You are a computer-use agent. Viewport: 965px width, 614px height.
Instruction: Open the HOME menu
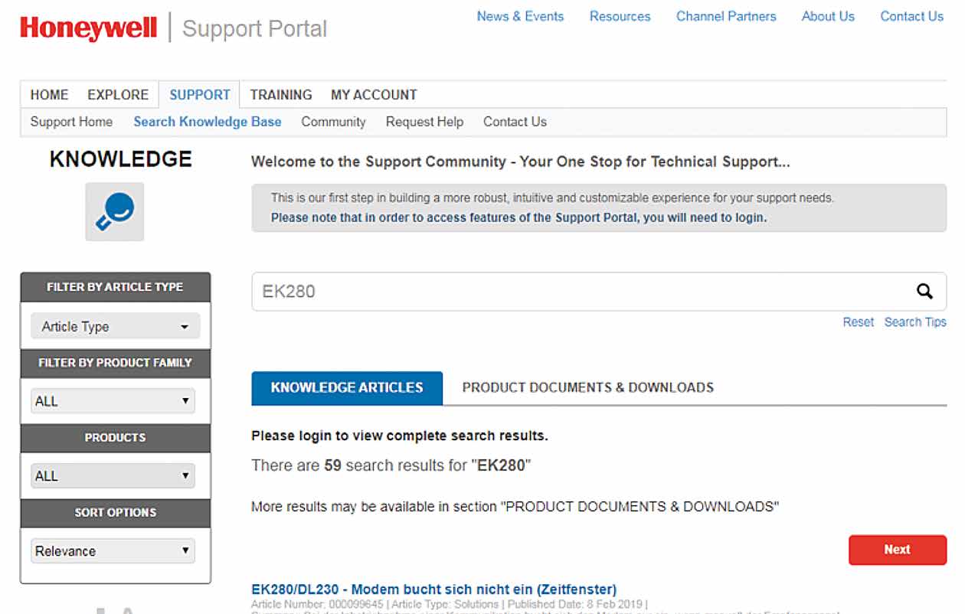coord(49,95)
